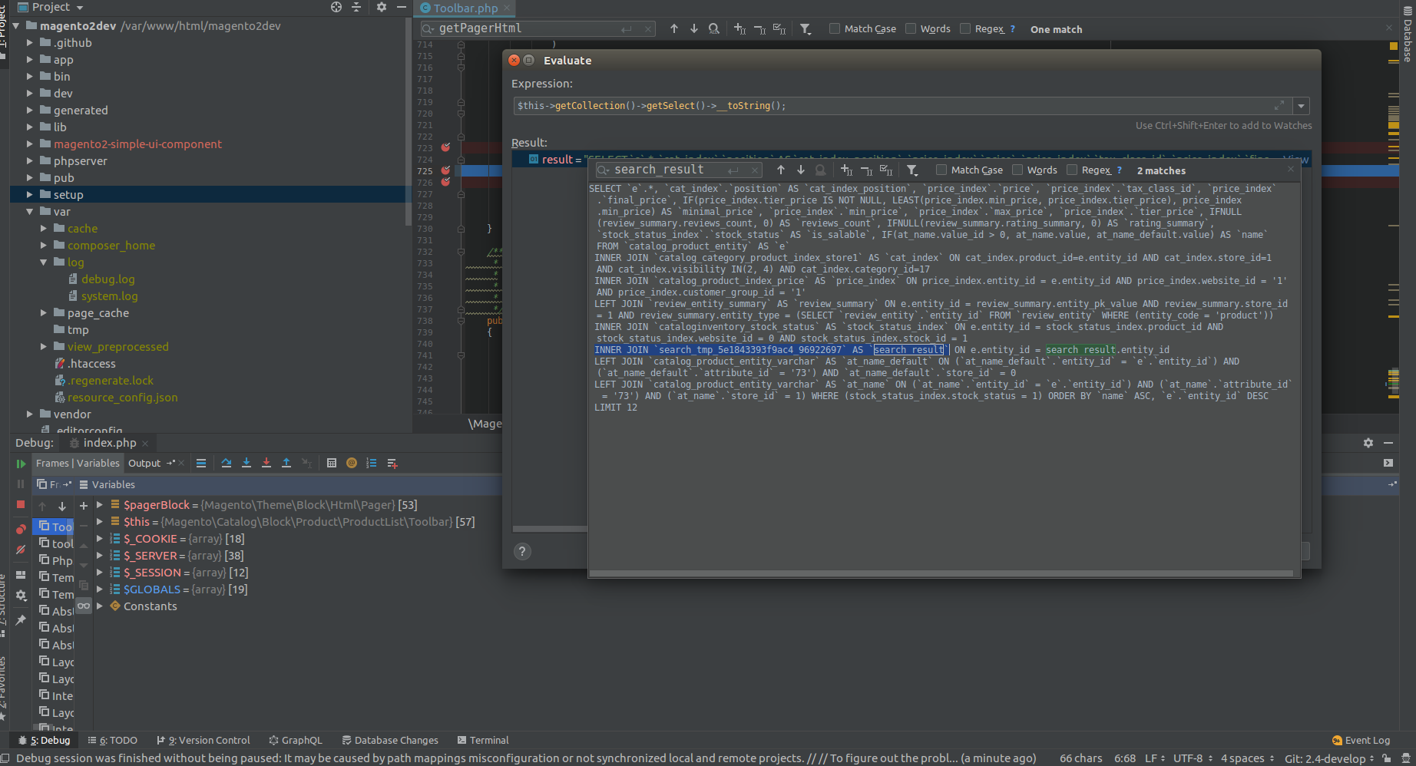Viewport: 1416px width, 766px height.
Task: Open debug.log in project tree
Action: tap(108, 279)
